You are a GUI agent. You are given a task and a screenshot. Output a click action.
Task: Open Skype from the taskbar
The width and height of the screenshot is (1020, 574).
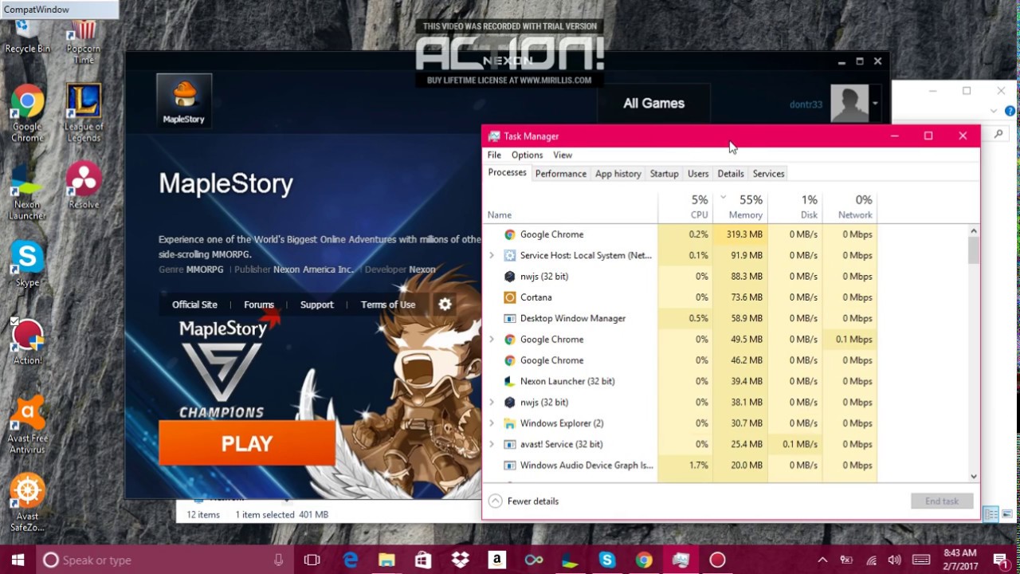[607, 560]
